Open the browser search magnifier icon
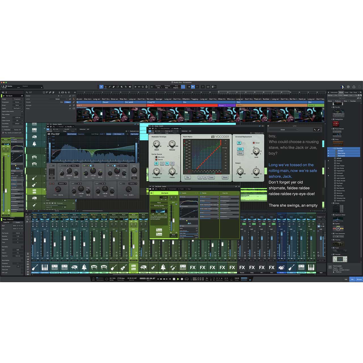Image resolution: width=363 pixels, height=363 pixels. tap(361, 92)
